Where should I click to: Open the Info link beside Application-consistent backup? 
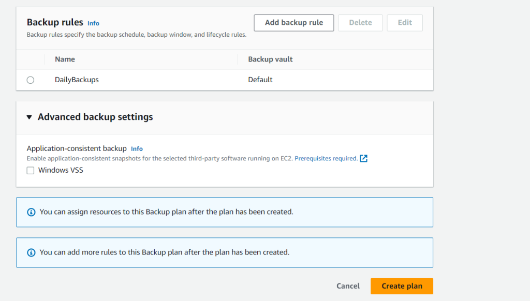click(137, 149)
